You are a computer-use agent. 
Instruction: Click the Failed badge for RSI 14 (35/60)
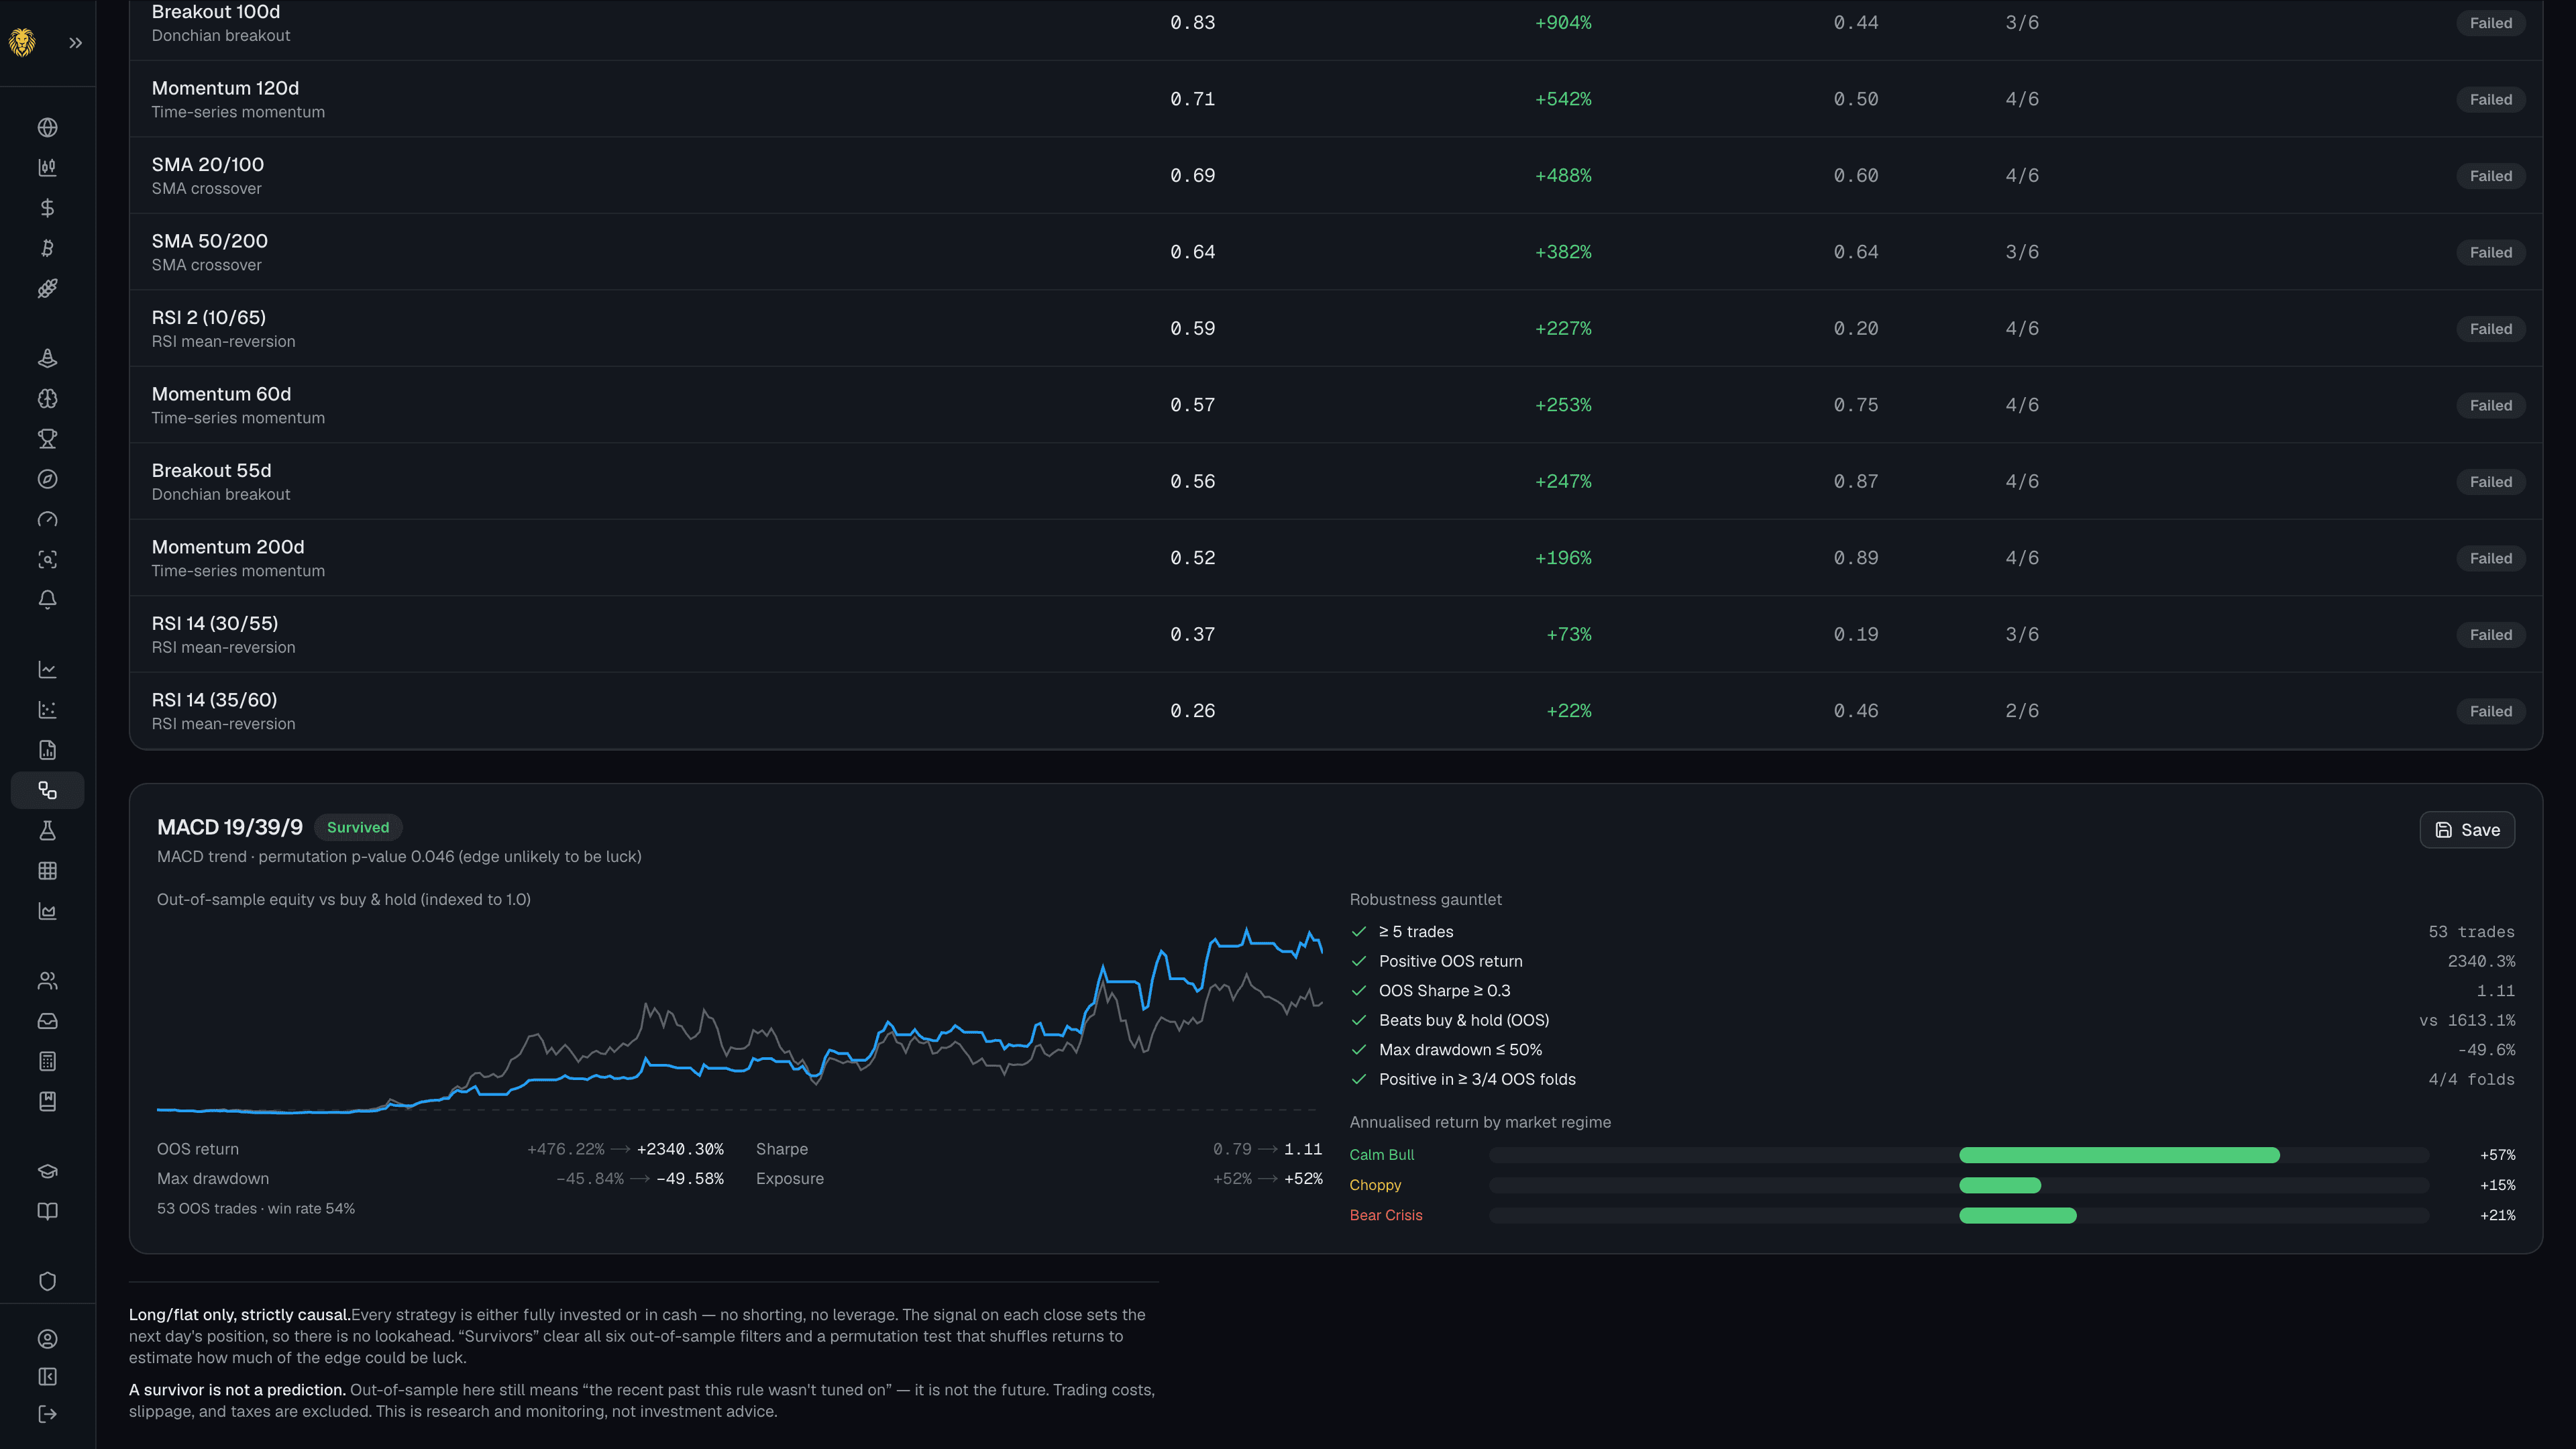coord(2490,711)
